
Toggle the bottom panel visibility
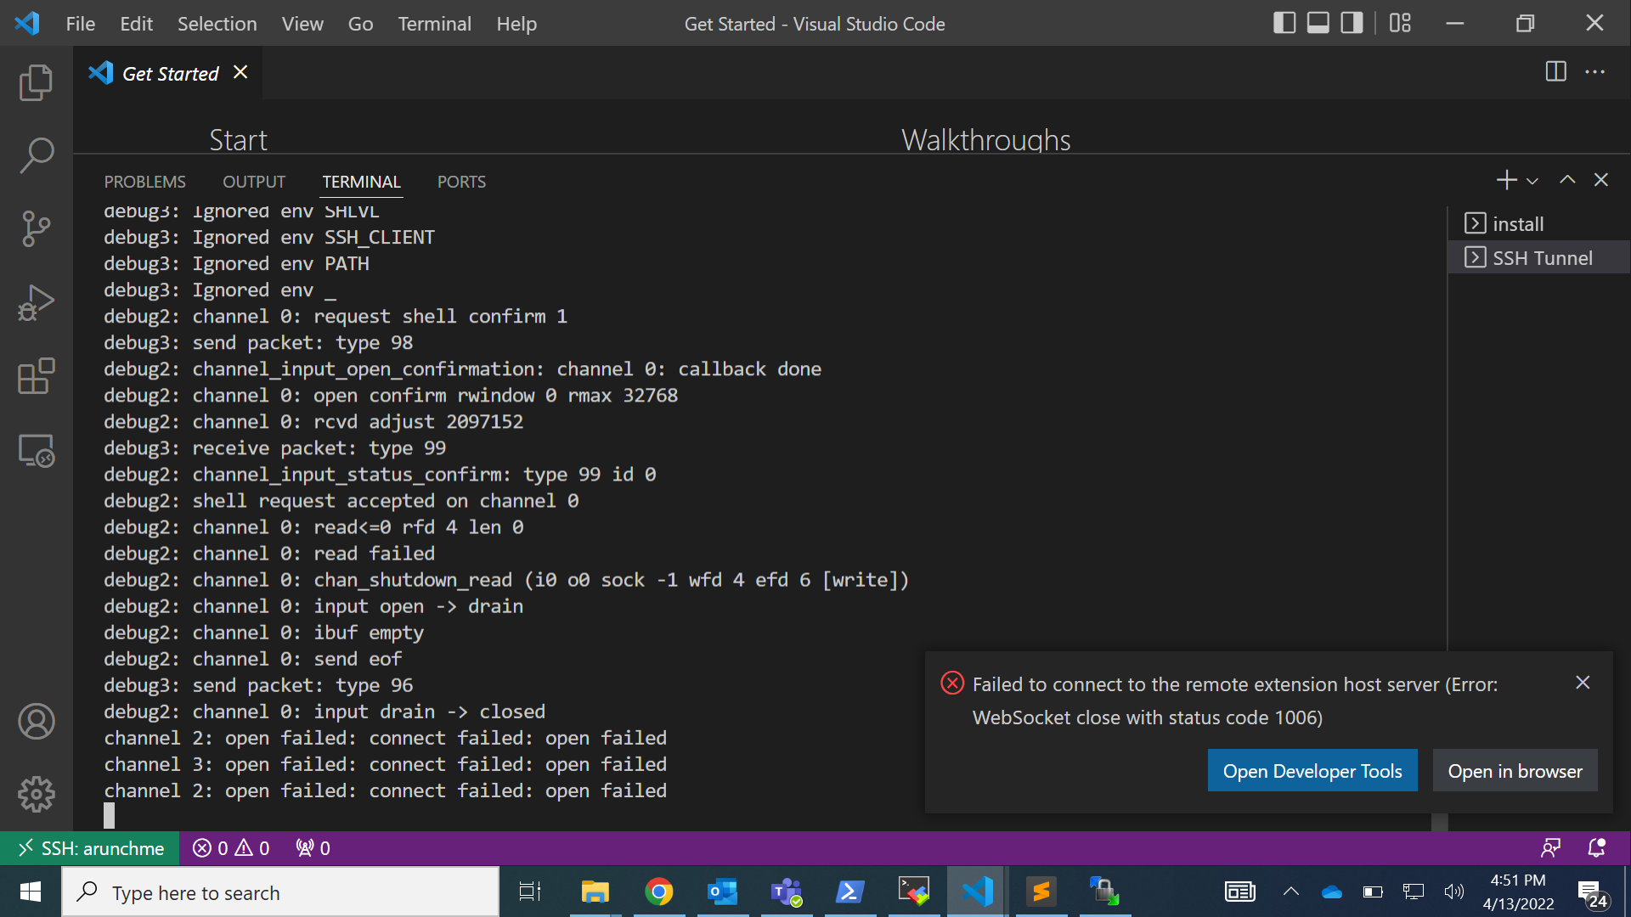coord(1317,23)
